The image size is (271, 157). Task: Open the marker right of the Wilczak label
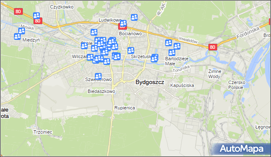tap(90, 57)
